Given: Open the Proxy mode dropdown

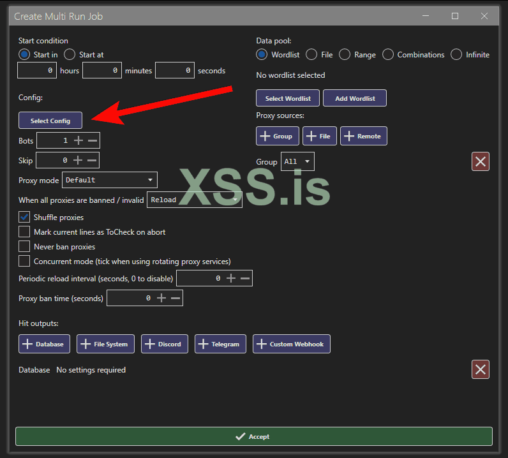Looking at the screenshot, I should (x=110, y=180).
